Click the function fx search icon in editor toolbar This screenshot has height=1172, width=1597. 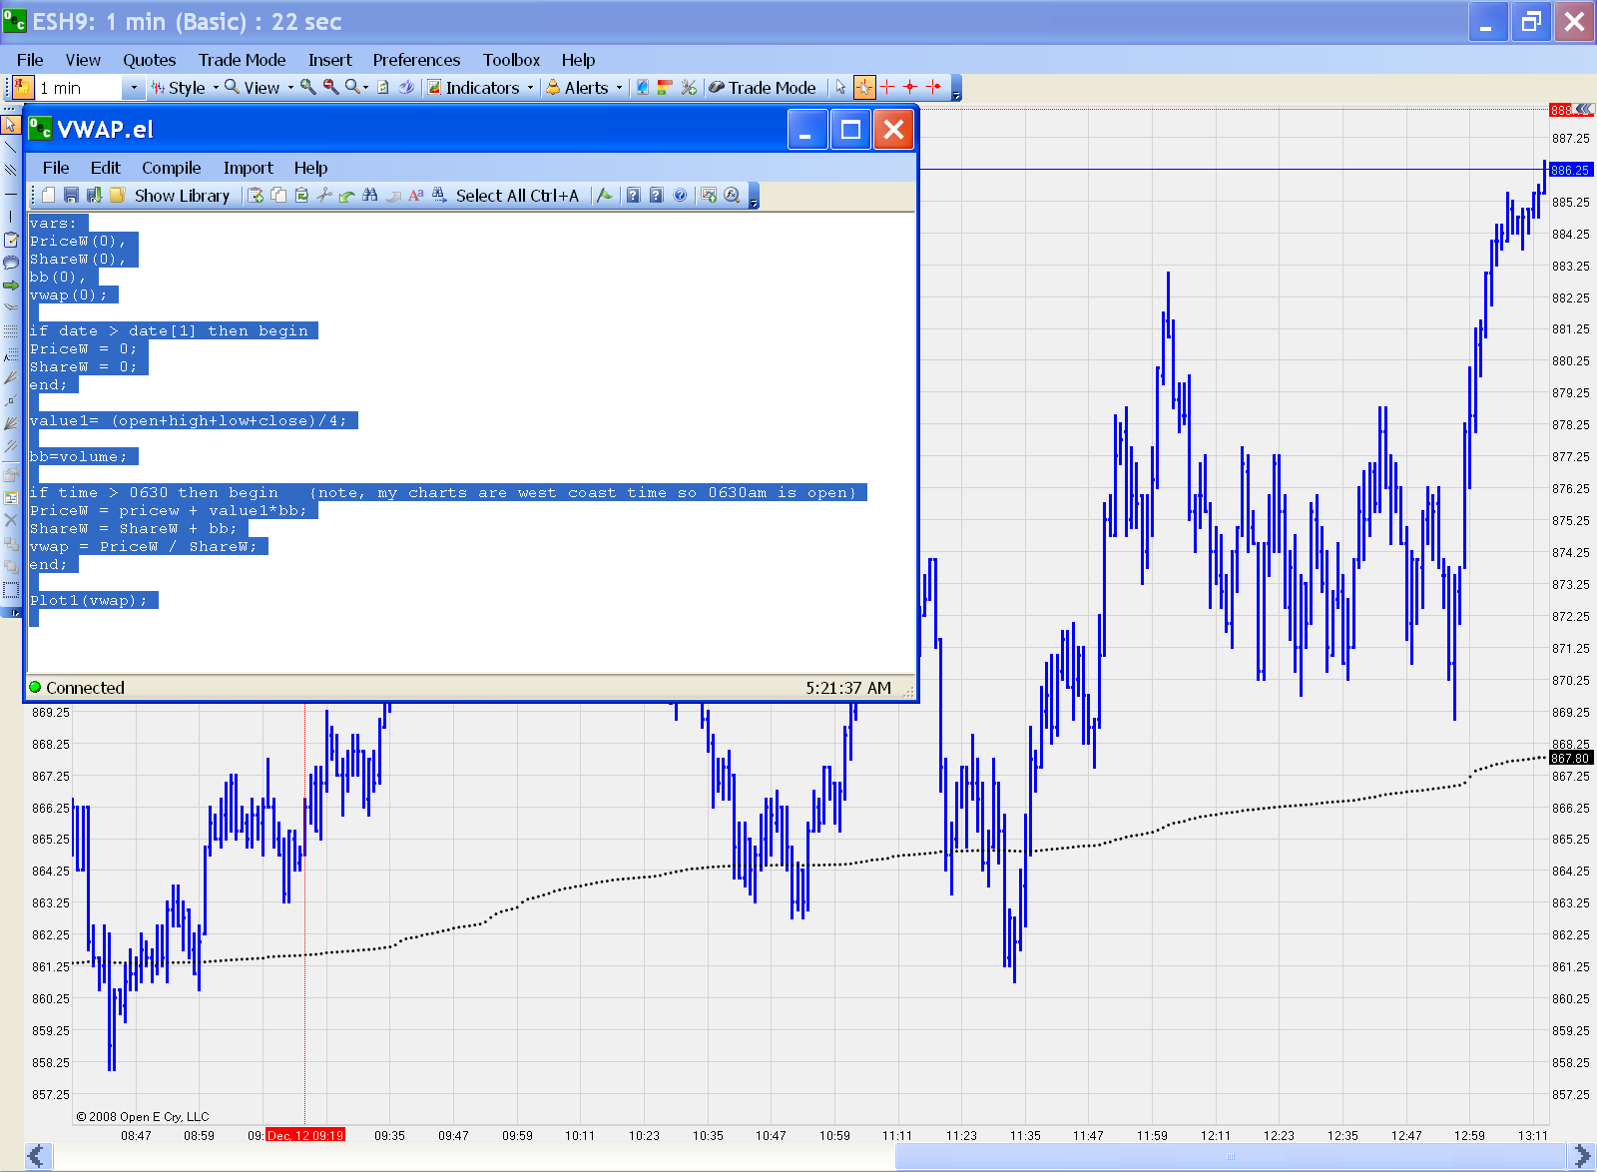(x=732, y=196)
